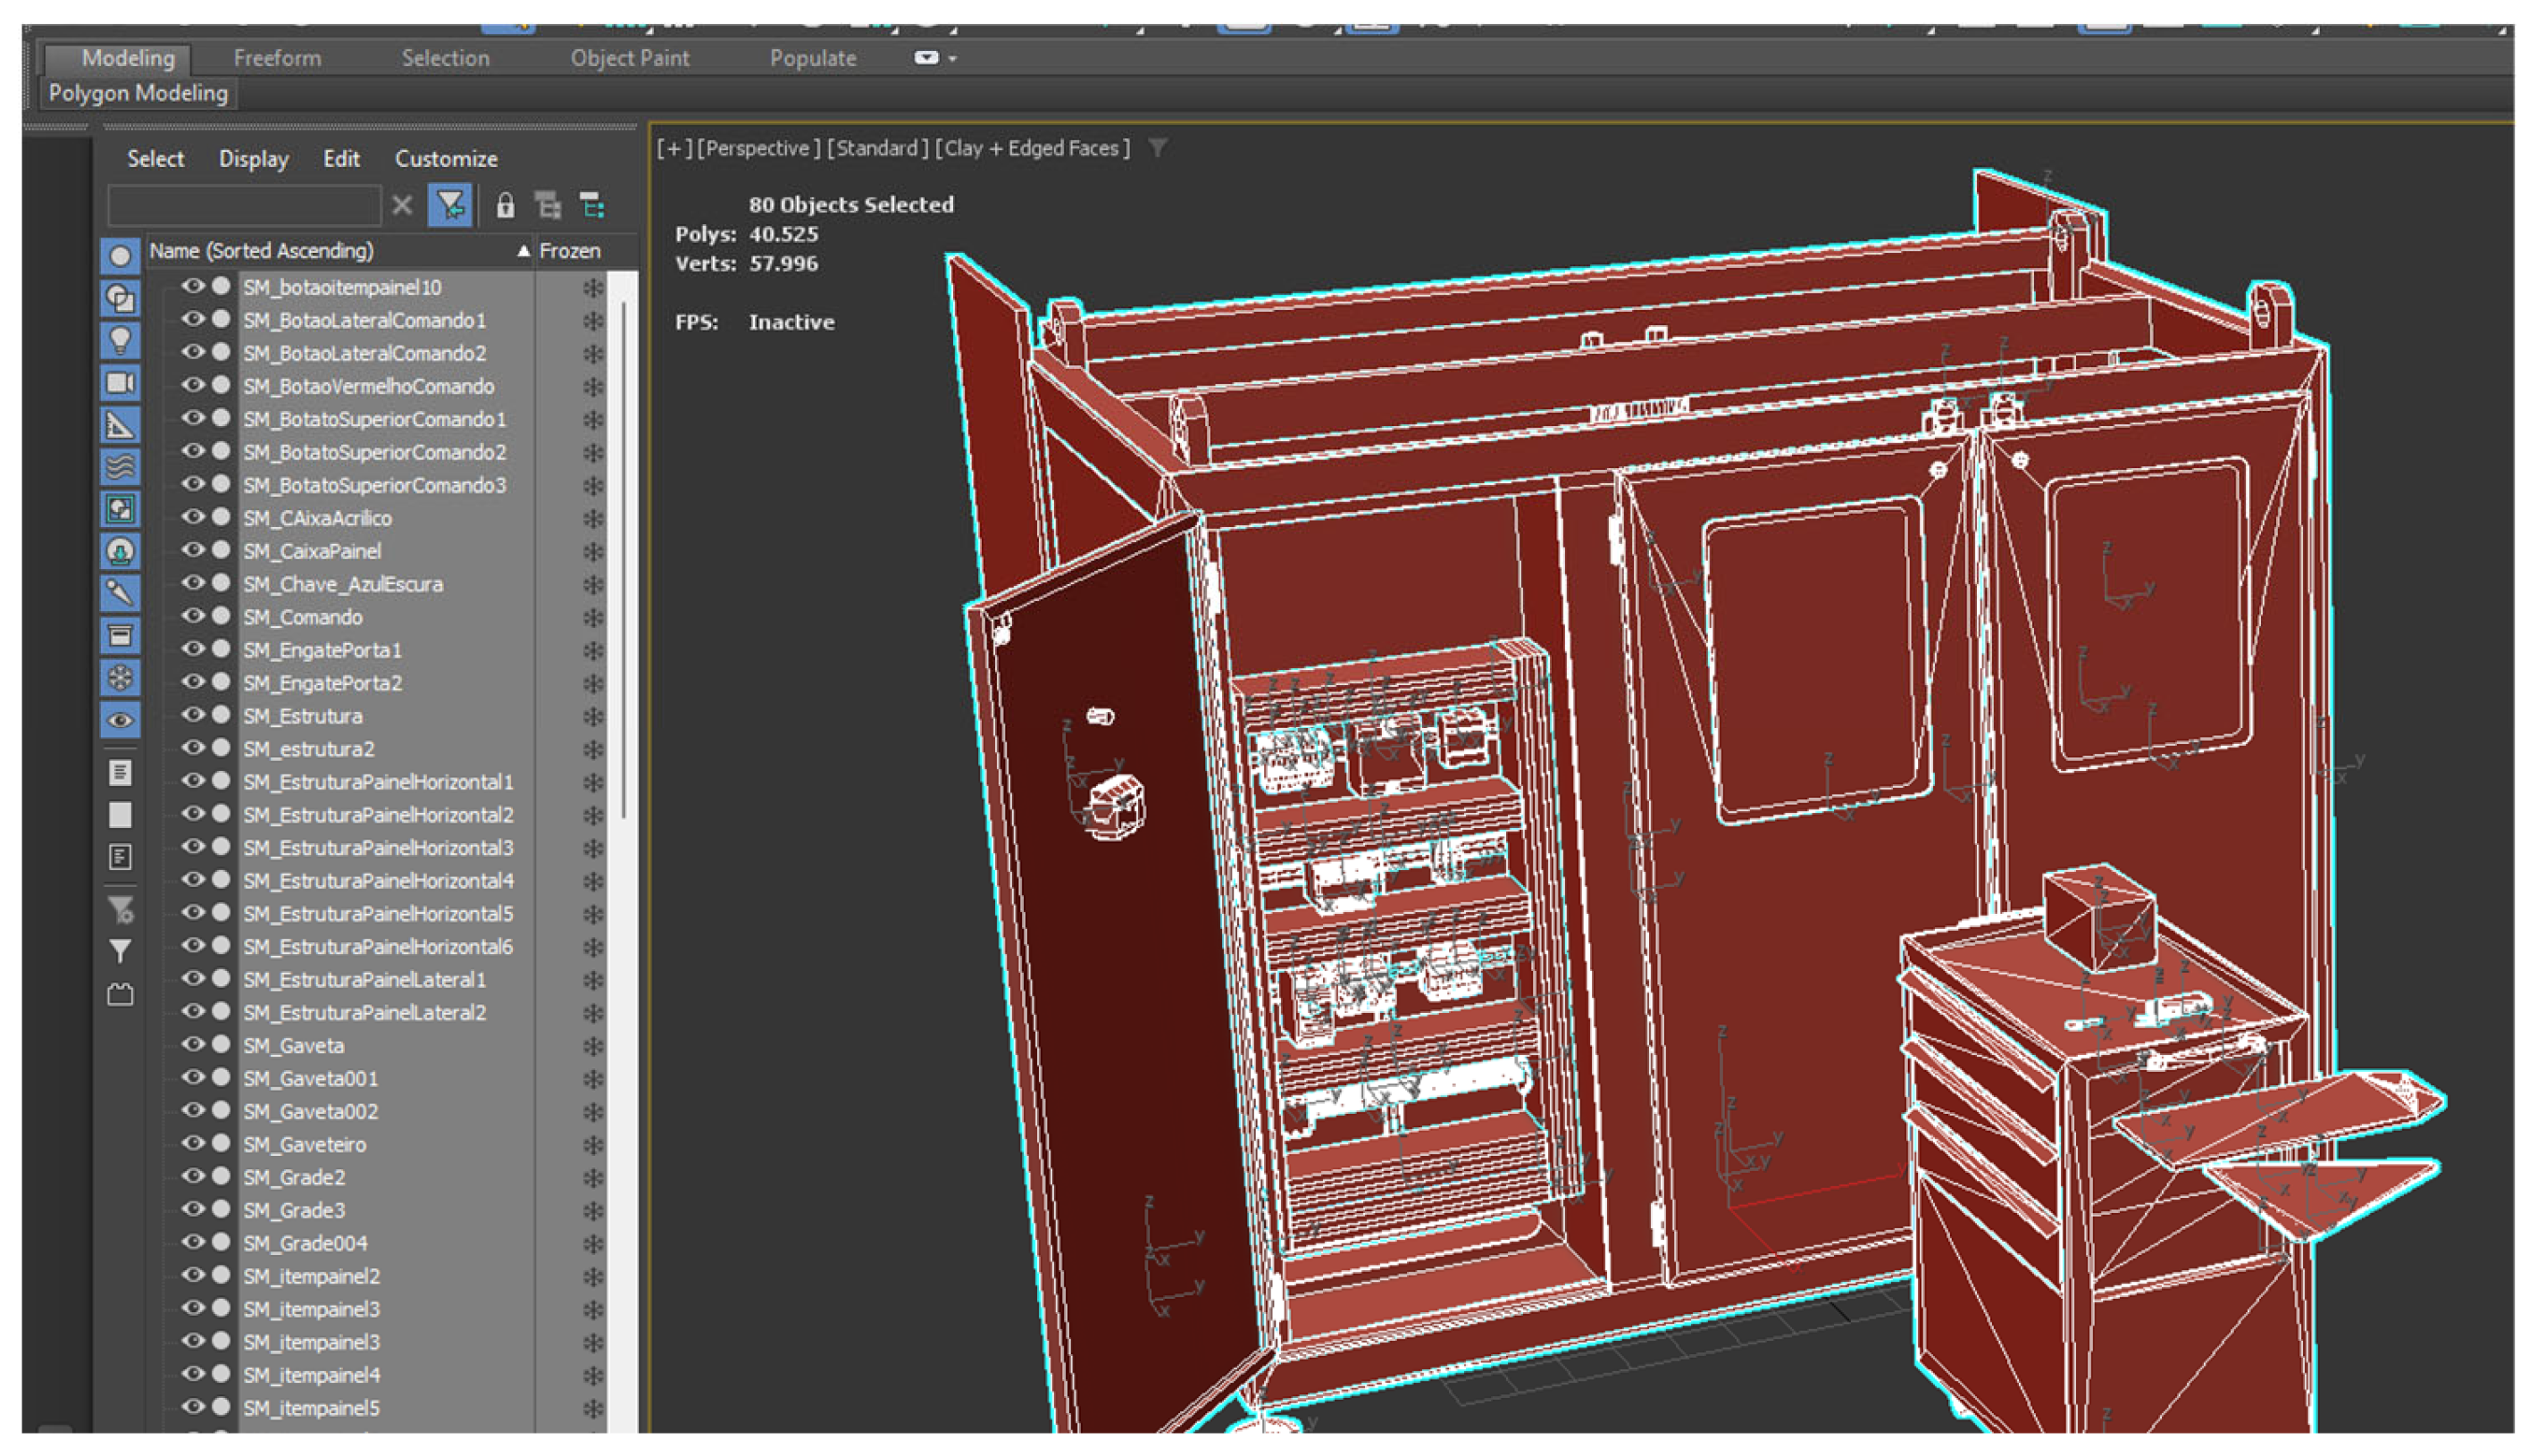Switch to the Freeform ribbon tab
2537x1456 pixels.
pos(277,58)
